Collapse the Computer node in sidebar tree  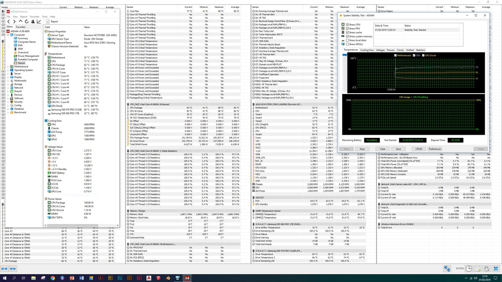click(x=7, y=35)
